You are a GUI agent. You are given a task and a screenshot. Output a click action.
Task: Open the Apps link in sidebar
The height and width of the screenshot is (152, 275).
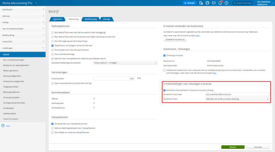coord(8,126)
